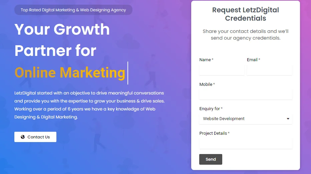Click the Project Details text field
The image size is (311, 174).
246,143
